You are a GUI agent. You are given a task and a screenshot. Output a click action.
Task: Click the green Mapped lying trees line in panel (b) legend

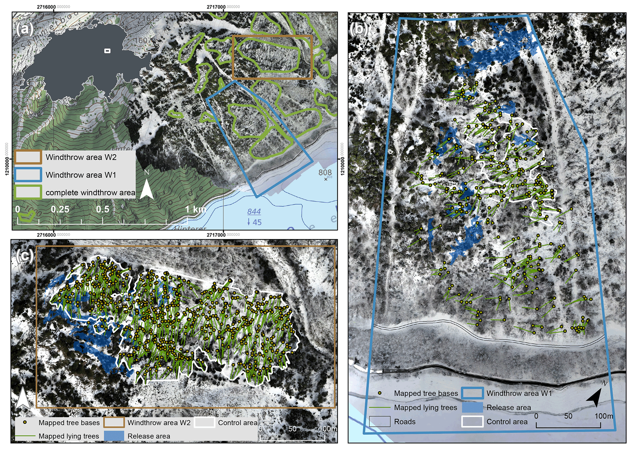coord(380,407)
